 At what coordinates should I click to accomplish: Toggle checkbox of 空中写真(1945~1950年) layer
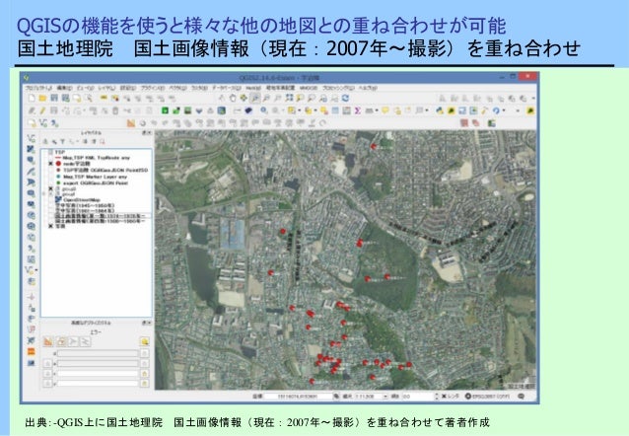coord(51,205)
